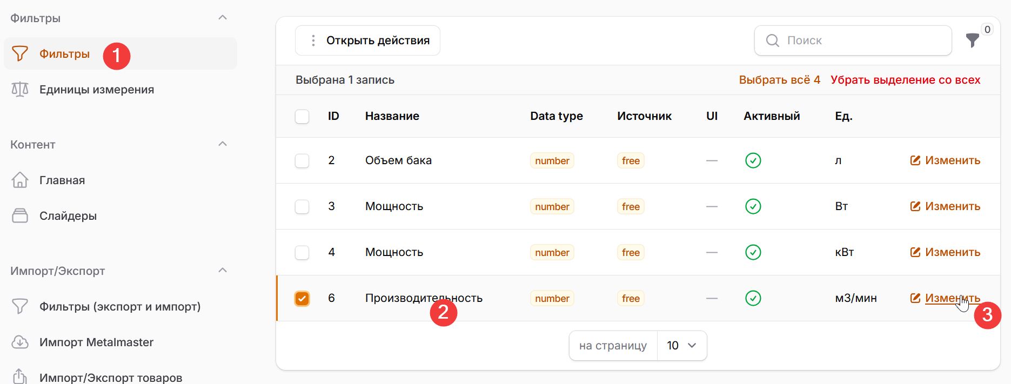Open Фильтры (экспорт и импорт) menu item
Viewport: 1011px width, 384px height.
pos(119,307)
